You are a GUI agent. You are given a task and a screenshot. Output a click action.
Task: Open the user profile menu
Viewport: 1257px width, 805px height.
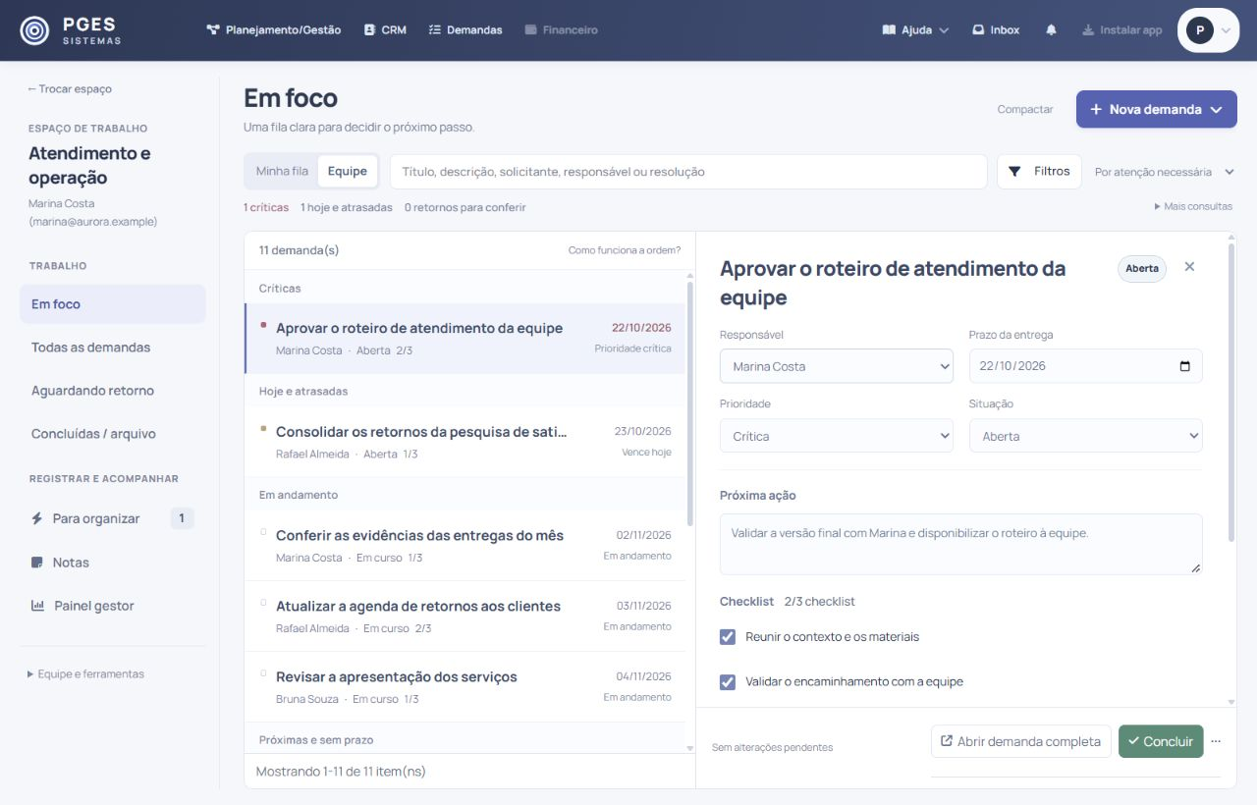tap(1208, 30)
